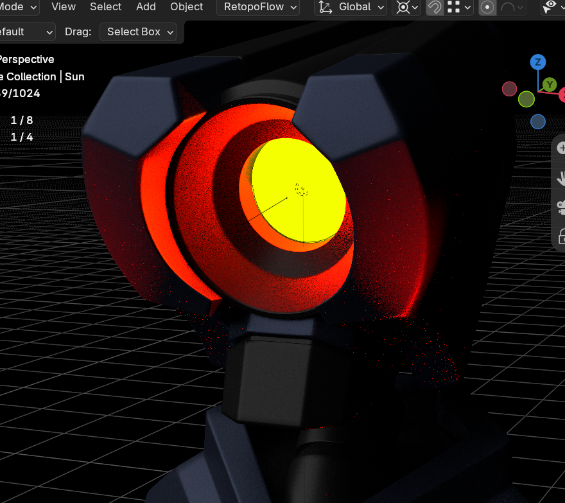565x503 pixels.
Task: Toggle proportional editing
Action: tap(487, 7)
